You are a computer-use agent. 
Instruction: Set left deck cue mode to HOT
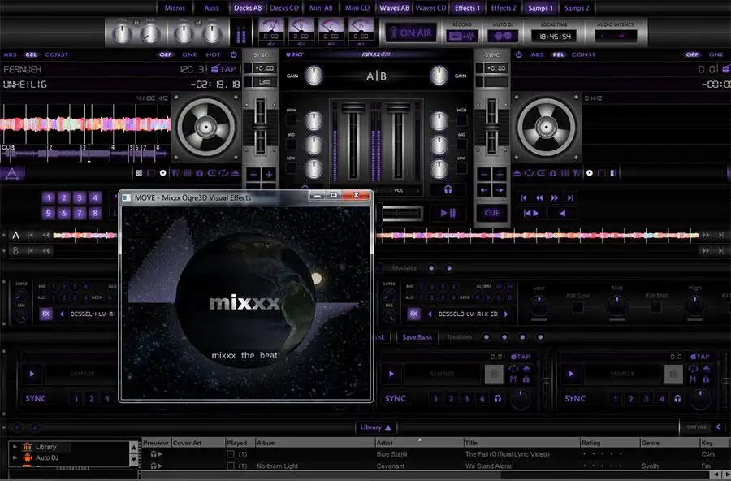[x=213, y=54]
